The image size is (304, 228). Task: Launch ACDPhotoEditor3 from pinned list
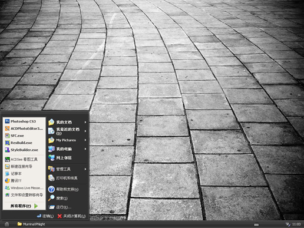pyautogui.click(x=24, y=128)
